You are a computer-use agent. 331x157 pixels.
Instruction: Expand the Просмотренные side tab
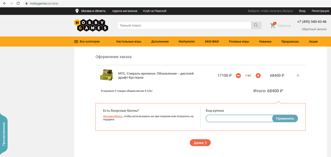[4, 134]
